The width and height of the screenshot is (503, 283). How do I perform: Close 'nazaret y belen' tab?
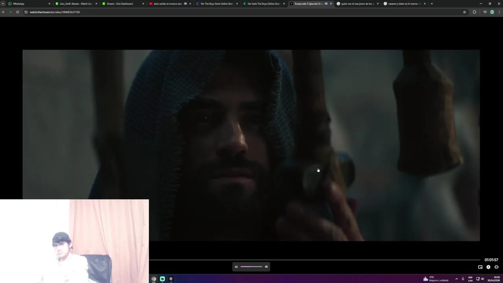point(424,4)
